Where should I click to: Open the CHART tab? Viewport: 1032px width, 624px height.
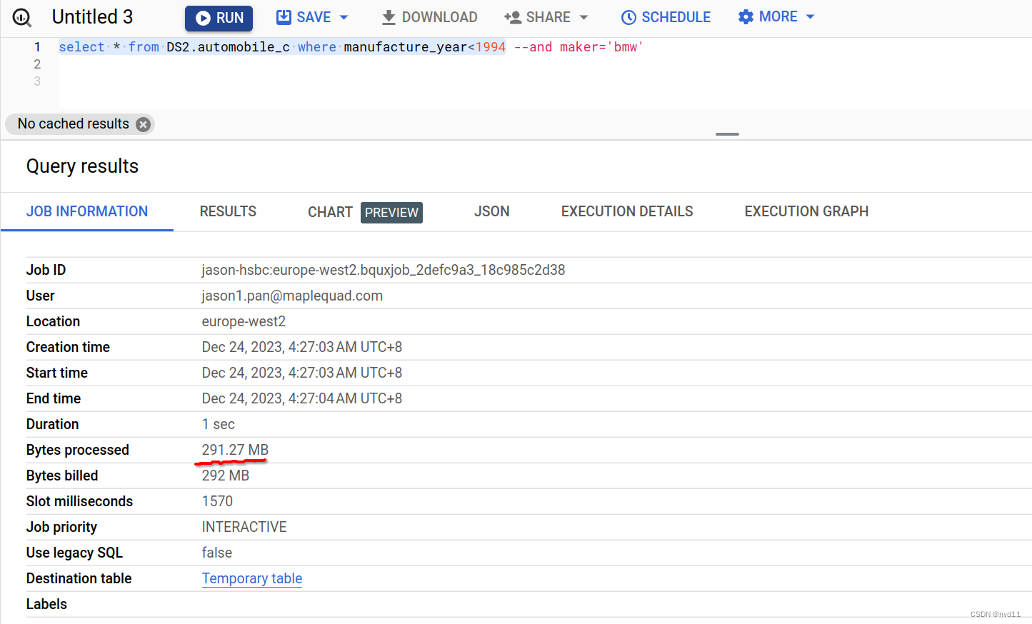tap(365, 212)
